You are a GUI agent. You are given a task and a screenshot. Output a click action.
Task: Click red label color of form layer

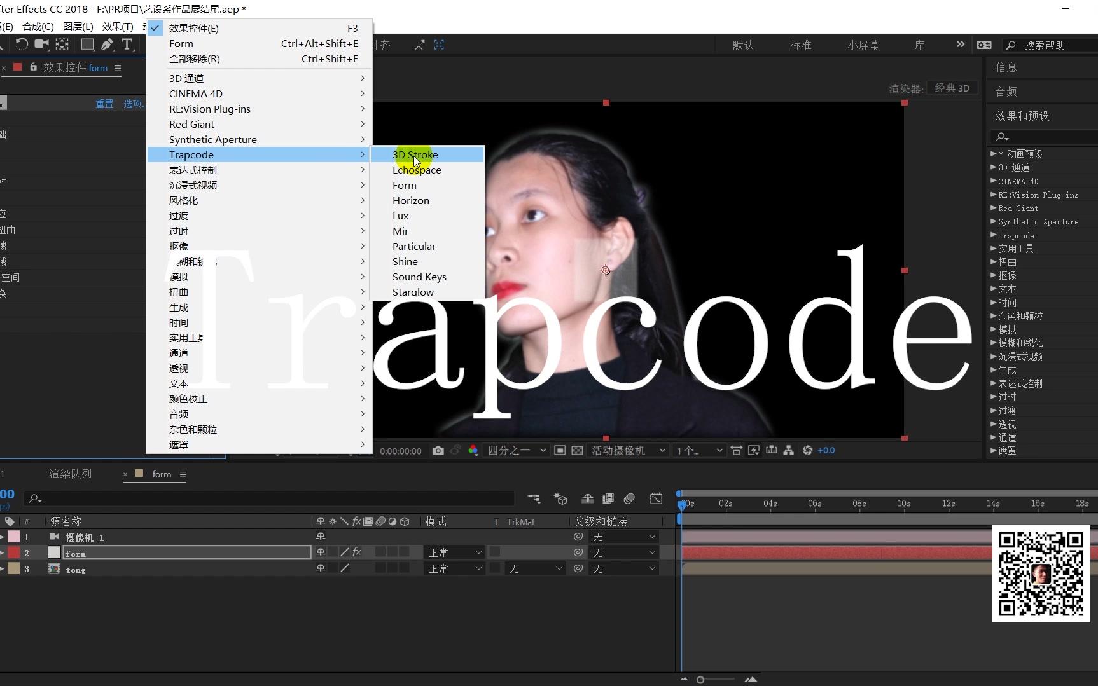[13, 552]
